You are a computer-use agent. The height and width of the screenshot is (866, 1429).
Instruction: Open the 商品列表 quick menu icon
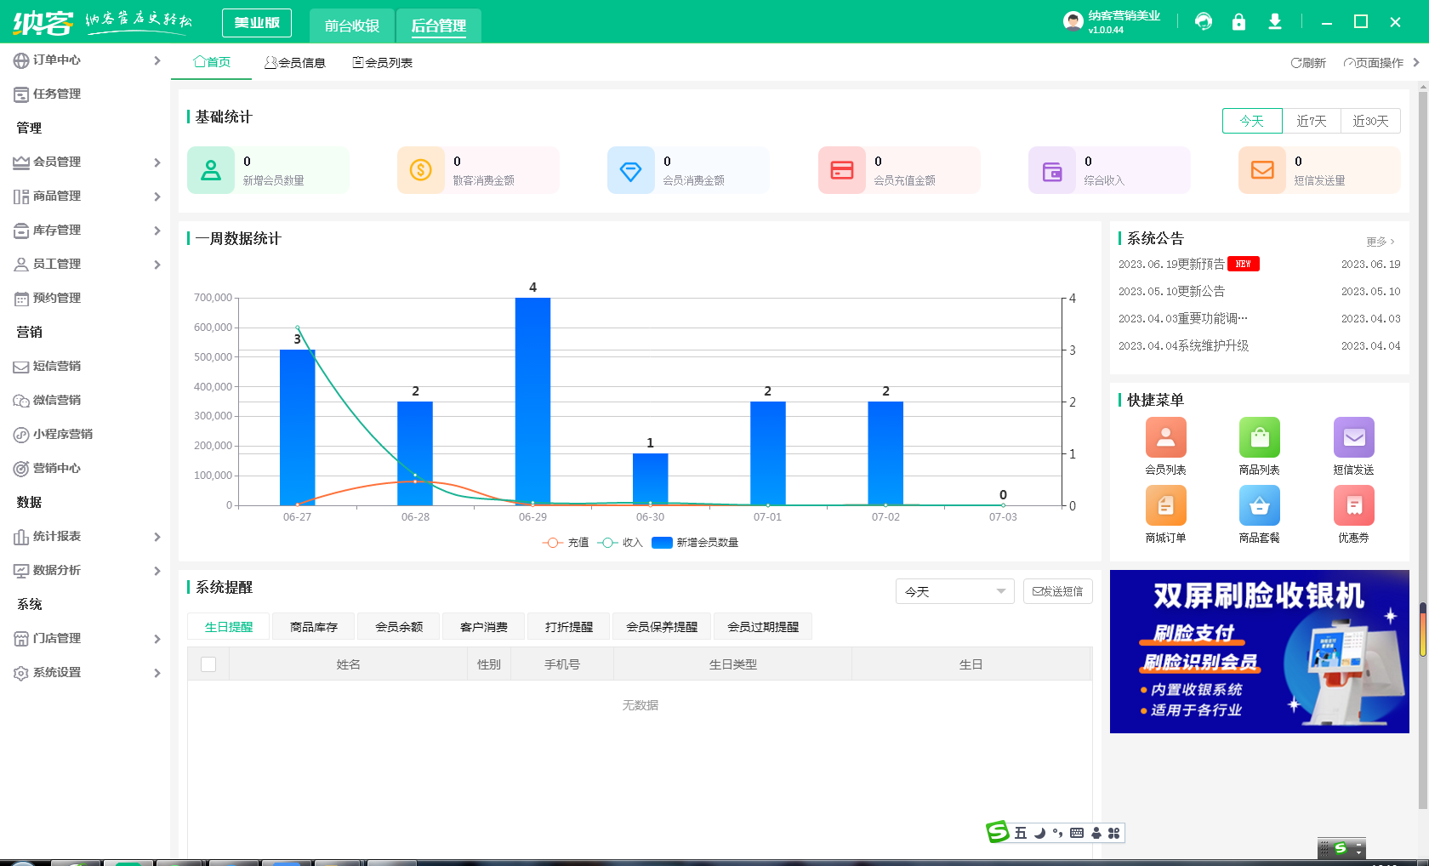coord(1259,438)
